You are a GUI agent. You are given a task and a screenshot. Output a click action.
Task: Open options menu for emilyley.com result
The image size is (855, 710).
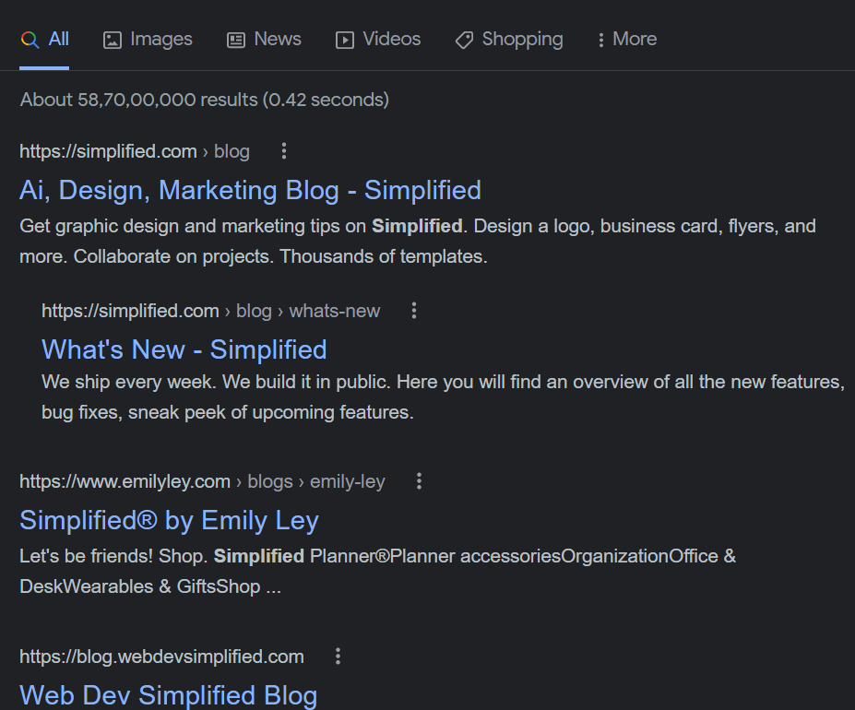pos(420,481)
